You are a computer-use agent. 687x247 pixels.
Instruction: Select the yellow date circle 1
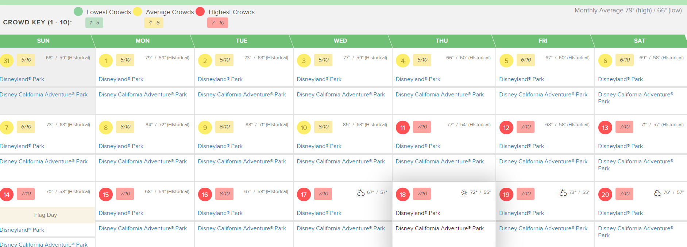click(x=106, y=61)
